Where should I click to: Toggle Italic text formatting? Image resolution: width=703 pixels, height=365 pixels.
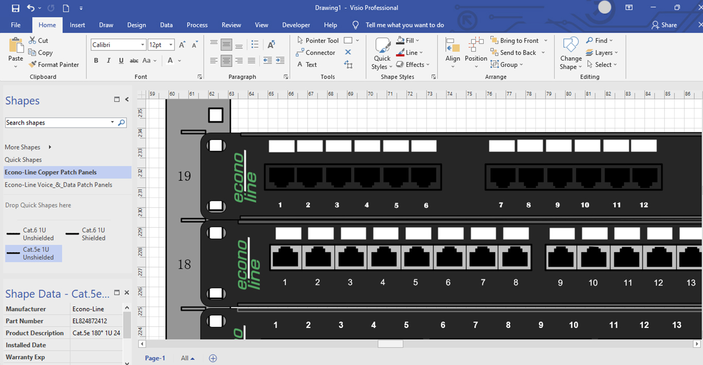click(109, 60)
